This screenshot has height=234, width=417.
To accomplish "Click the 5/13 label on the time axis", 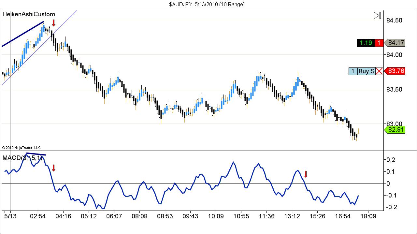I will click(10, 216).
